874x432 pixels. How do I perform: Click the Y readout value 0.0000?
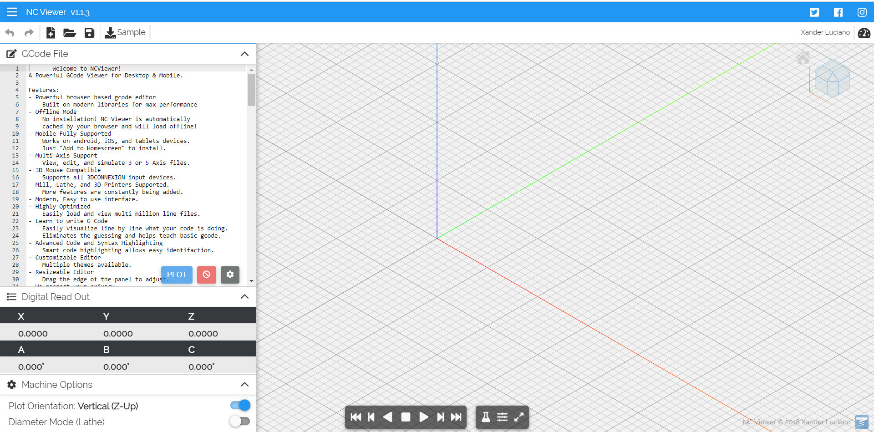tap(118, 334)
